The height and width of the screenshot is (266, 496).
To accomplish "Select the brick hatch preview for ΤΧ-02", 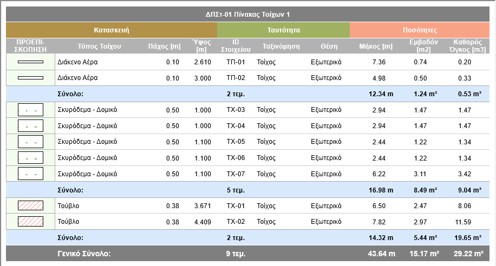I will coord(30,222).
